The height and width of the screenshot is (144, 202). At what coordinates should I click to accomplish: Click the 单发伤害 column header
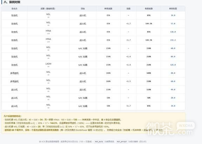click(x=173, y=9)
